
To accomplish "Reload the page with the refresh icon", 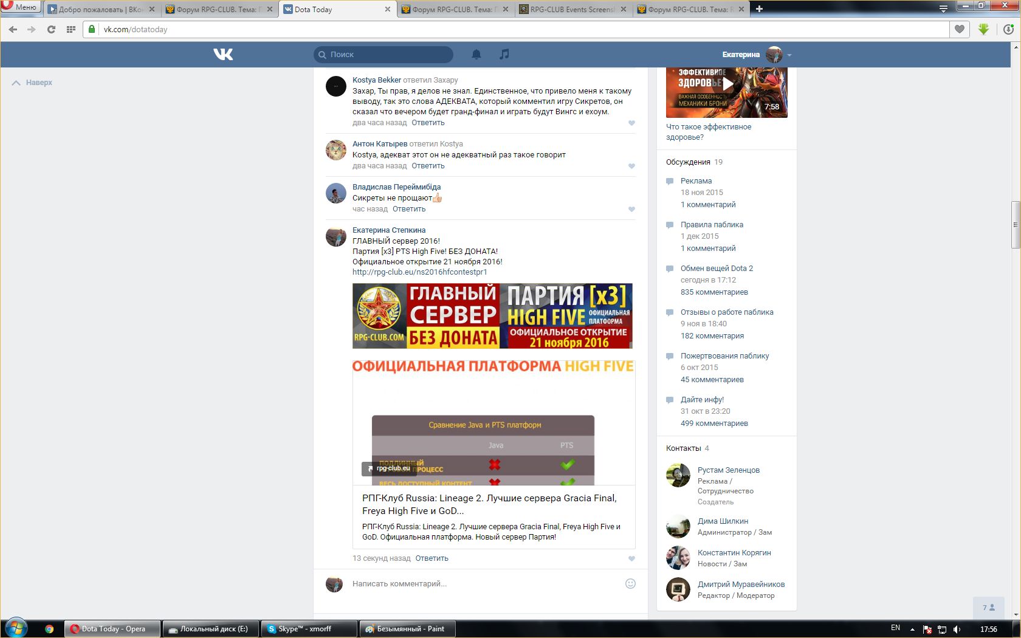I will point(51,29).
